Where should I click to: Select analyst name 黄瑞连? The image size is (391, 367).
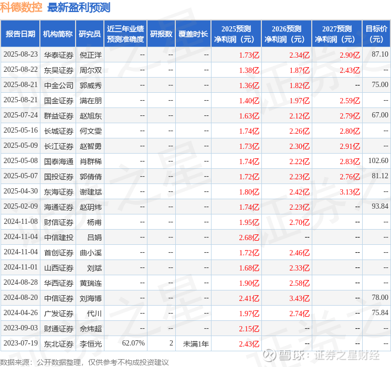coord(90,283)
